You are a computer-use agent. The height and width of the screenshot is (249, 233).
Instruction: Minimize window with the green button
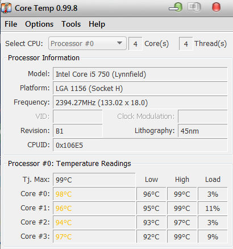click(x=176, y=7)
